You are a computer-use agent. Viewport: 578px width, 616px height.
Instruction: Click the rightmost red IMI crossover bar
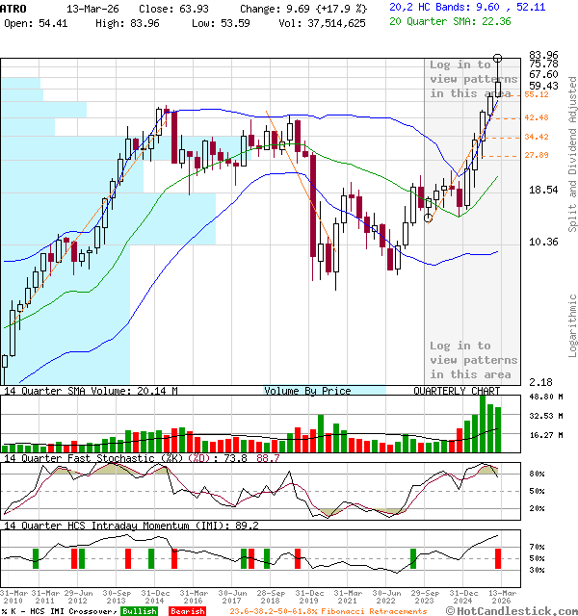[x=498, y=557]
